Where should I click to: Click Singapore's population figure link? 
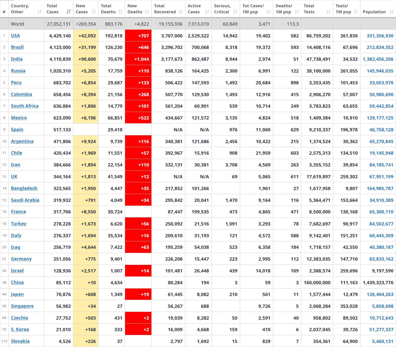pos(382,306)
